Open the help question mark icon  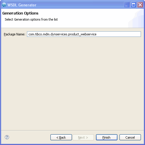point(7,137)
